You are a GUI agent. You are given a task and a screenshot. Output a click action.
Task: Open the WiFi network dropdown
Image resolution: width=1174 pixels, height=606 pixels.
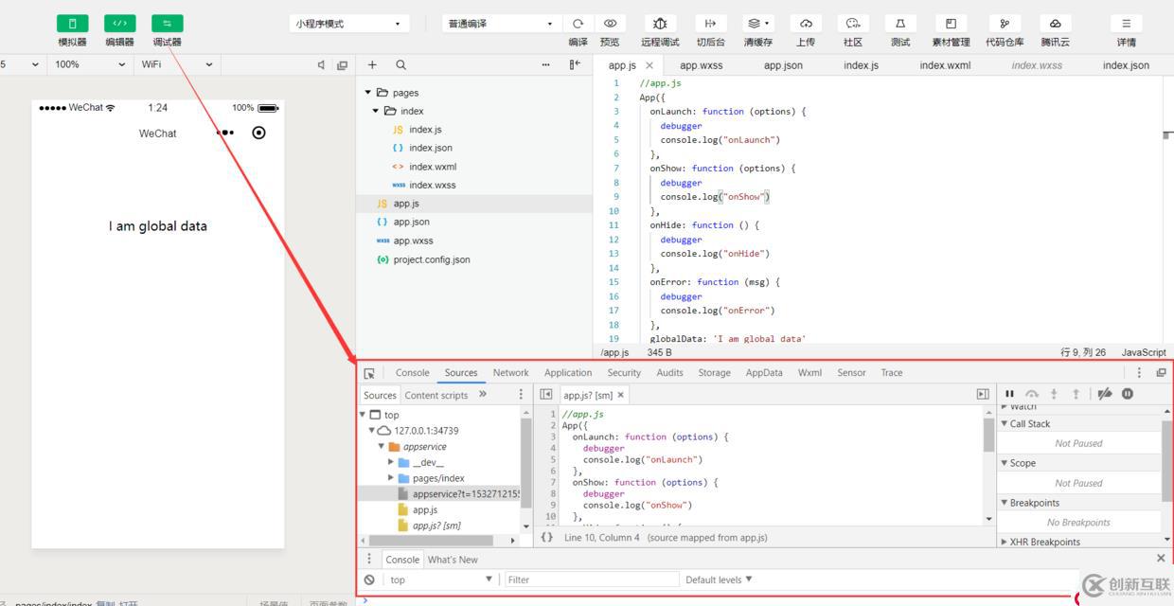[x=177, y=64]
